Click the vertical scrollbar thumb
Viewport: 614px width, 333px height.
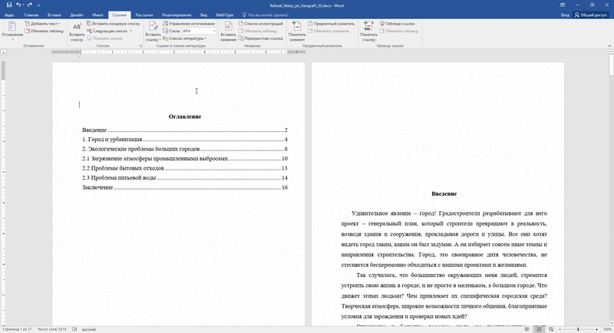[x=611, y=66]
